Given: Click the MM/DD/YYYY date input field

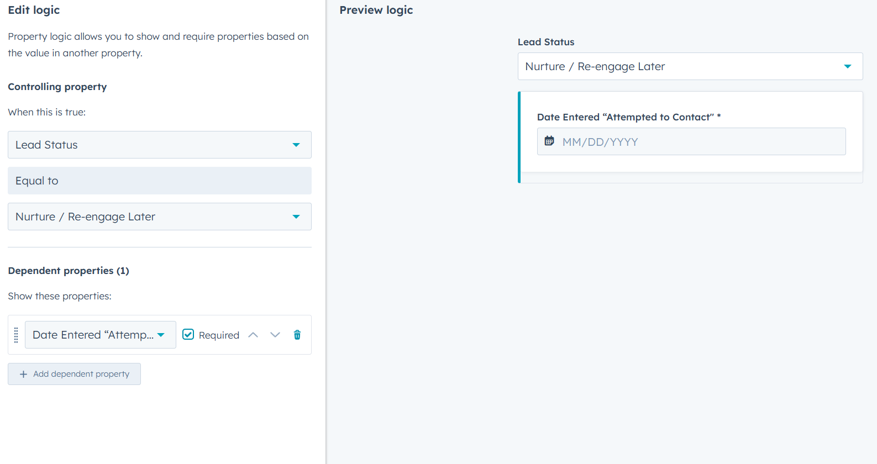Looking at the screenshot, I should tap(691, 141).
